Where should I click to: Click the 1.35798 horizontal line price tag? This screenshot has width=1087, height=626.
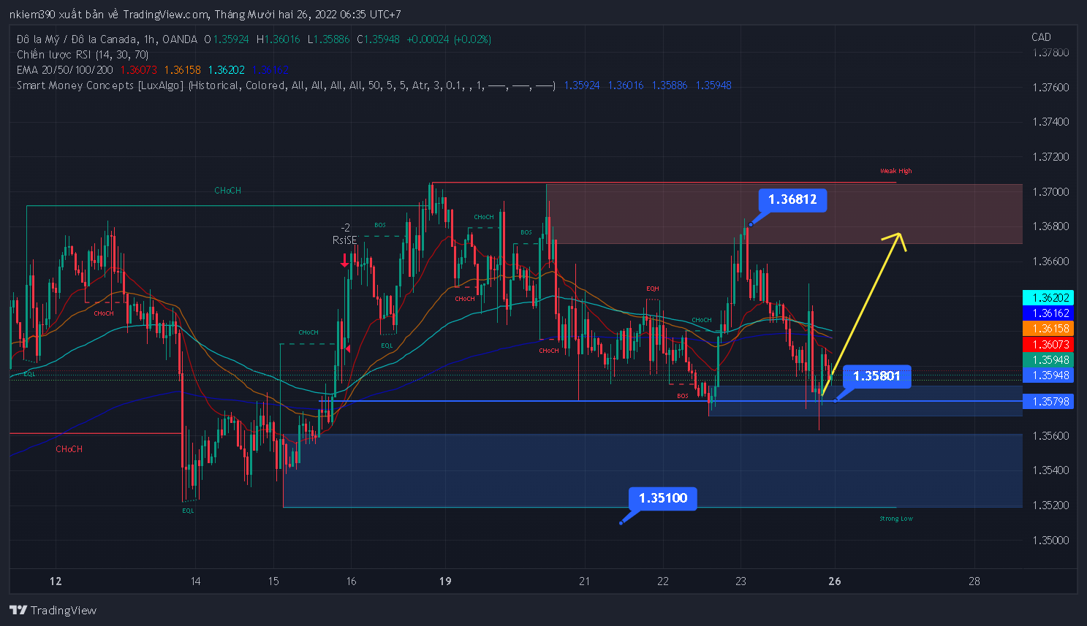(x=1048, y=401)
